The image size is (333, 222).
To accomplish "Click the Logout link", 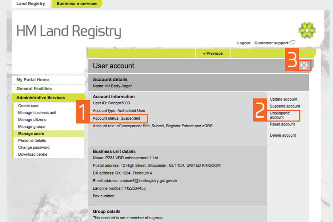I will pyautogui.click(x=244, y=43).
